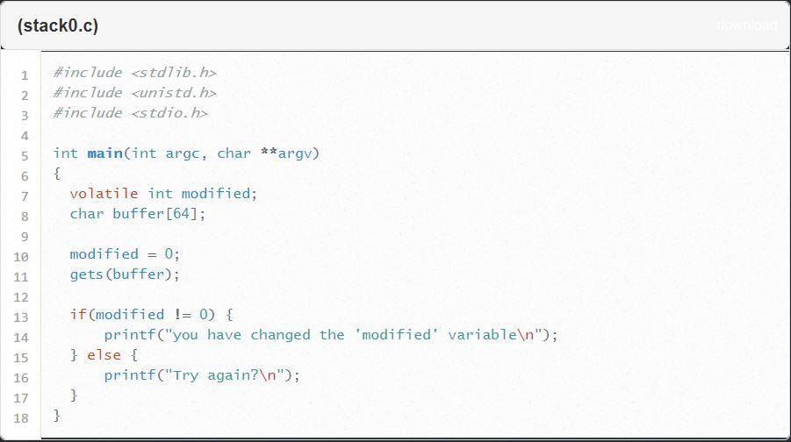Click the char buffer[64] declaration
This screenshot has height=442, width=791.
pos(138,214)
